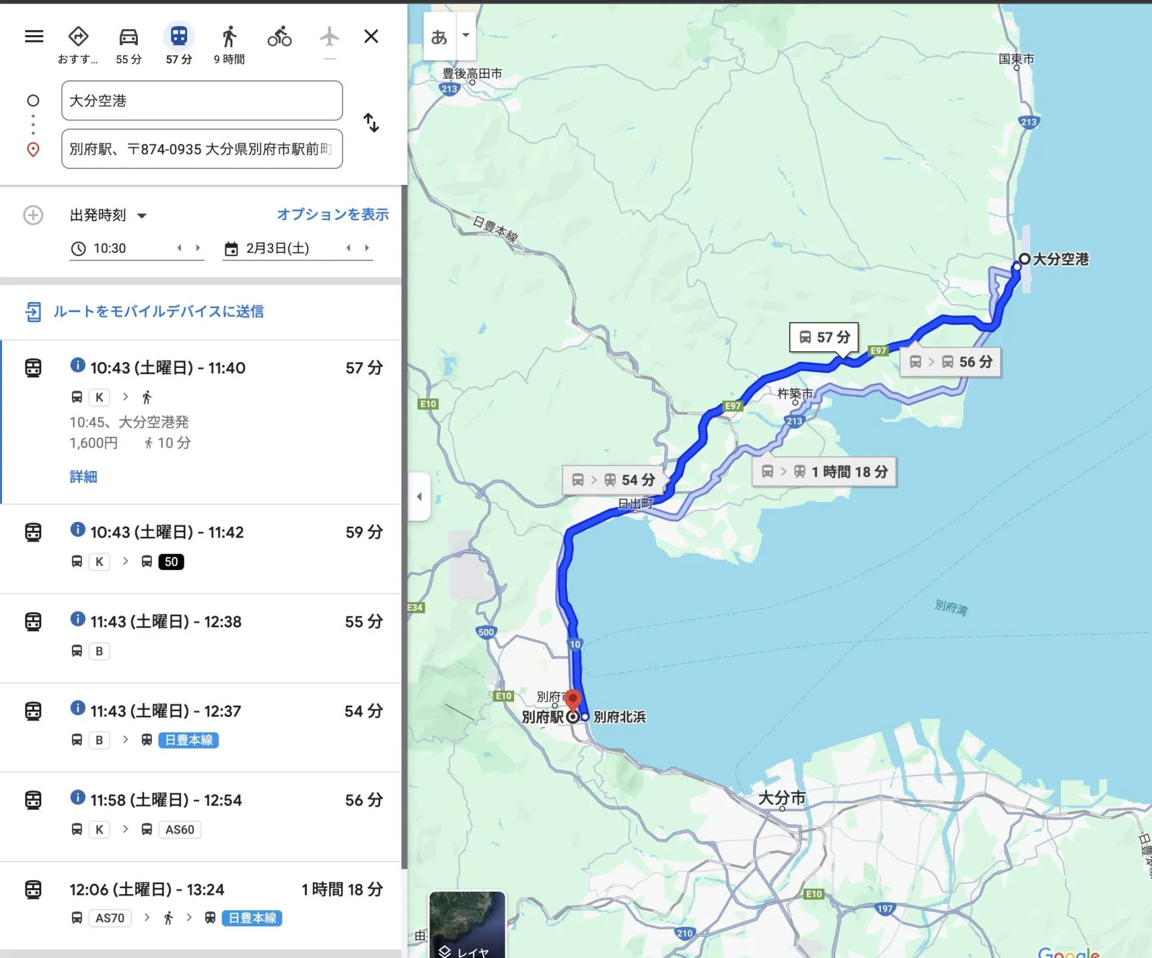Click the swap origin and destination arrows icon
Viewport: 1152px width, 958px height.
372,124
